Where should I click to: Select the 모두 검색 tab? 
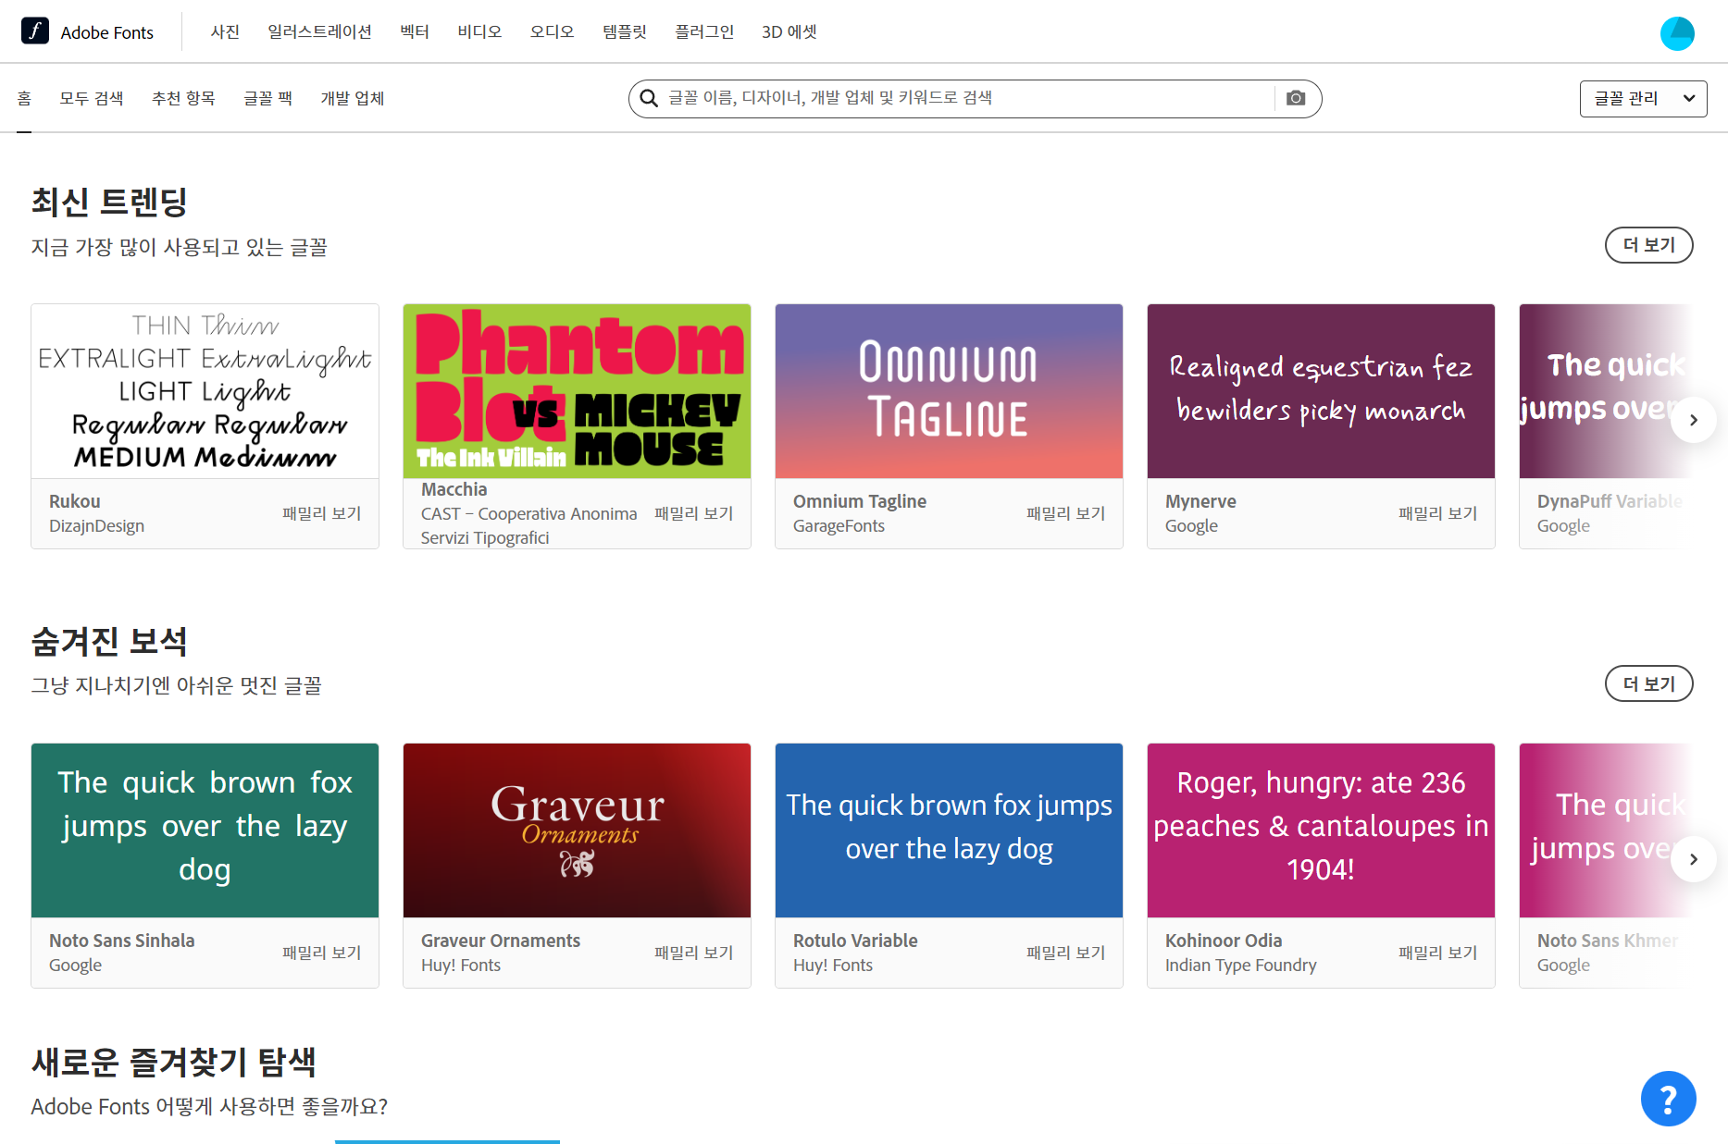92,99
